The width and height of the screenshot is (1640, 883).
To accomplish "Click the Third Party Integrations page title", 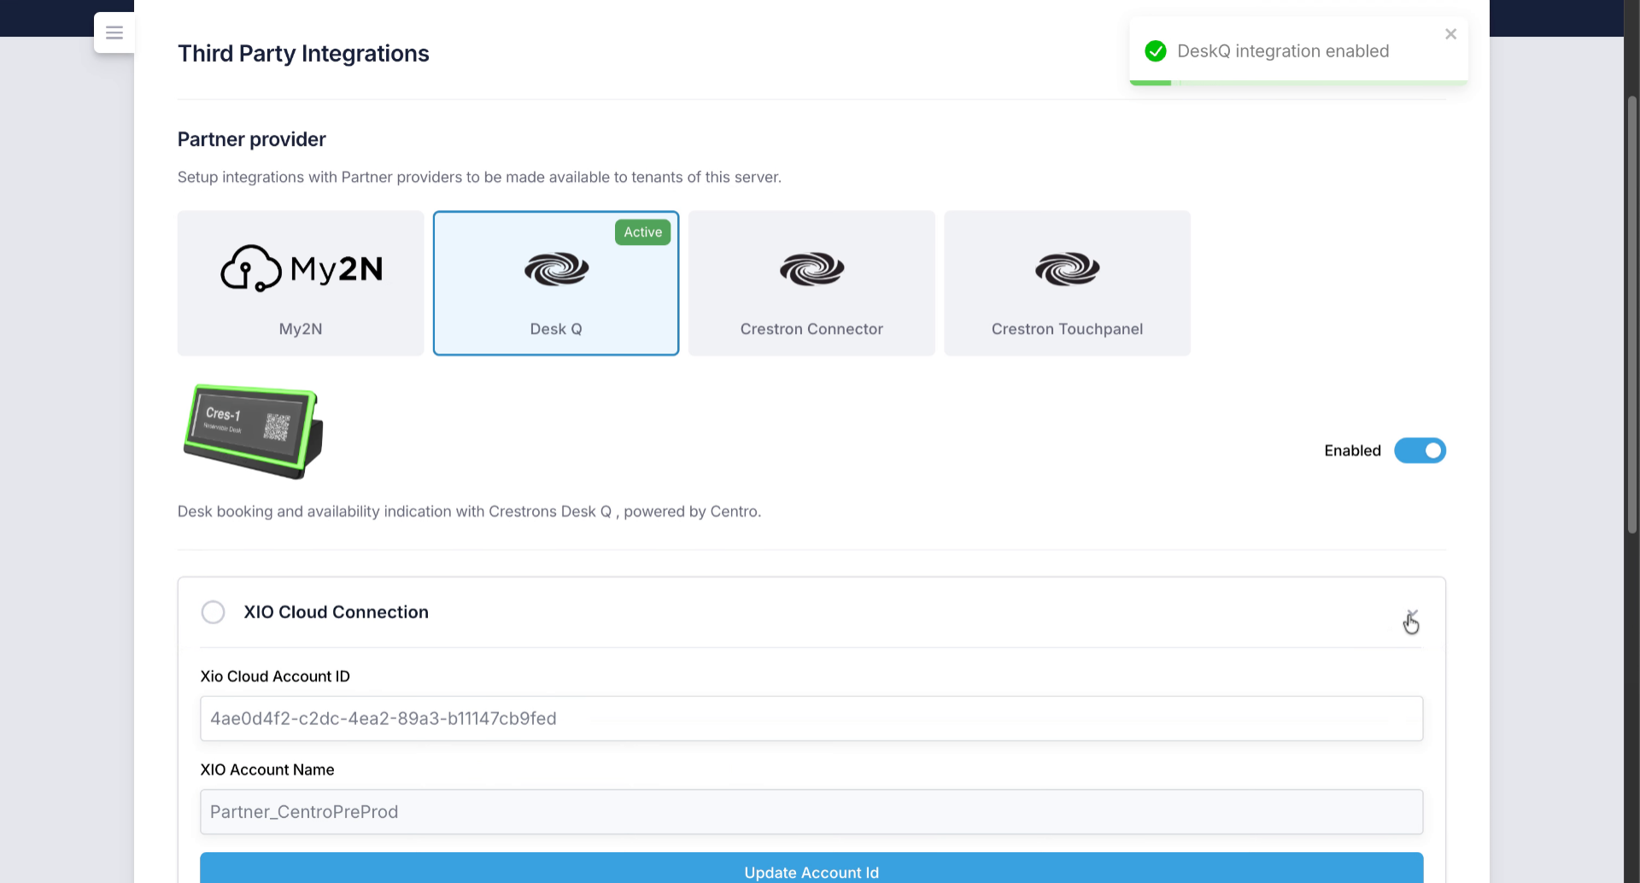I will pyautogui.click(x=303, y=53).
